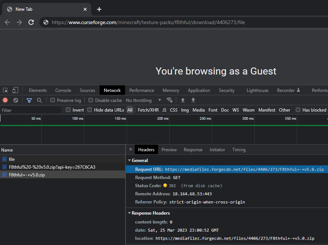Activate the inspect element picker icon

tap(6, 90)
